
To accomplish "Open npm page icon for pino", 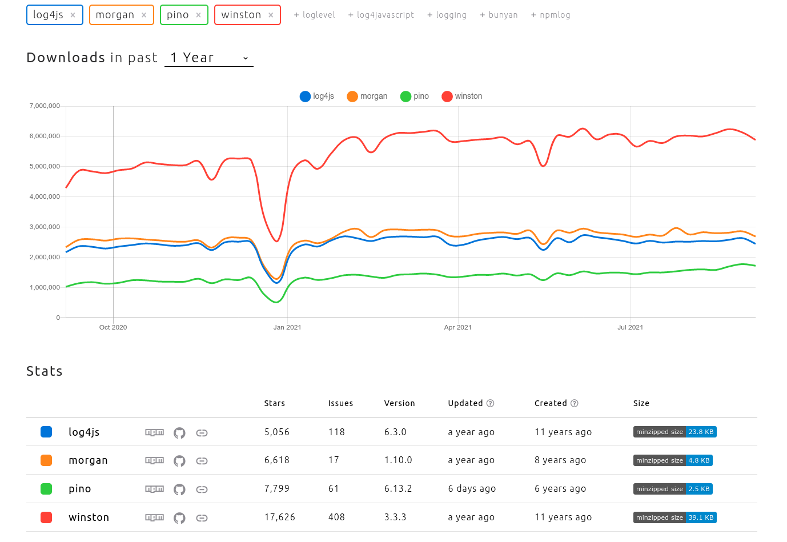I will (x=154, y=489).
